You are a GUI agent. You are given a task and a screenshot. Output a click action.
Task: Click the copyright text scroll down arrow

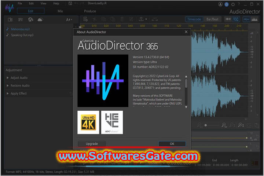point(186,107)
